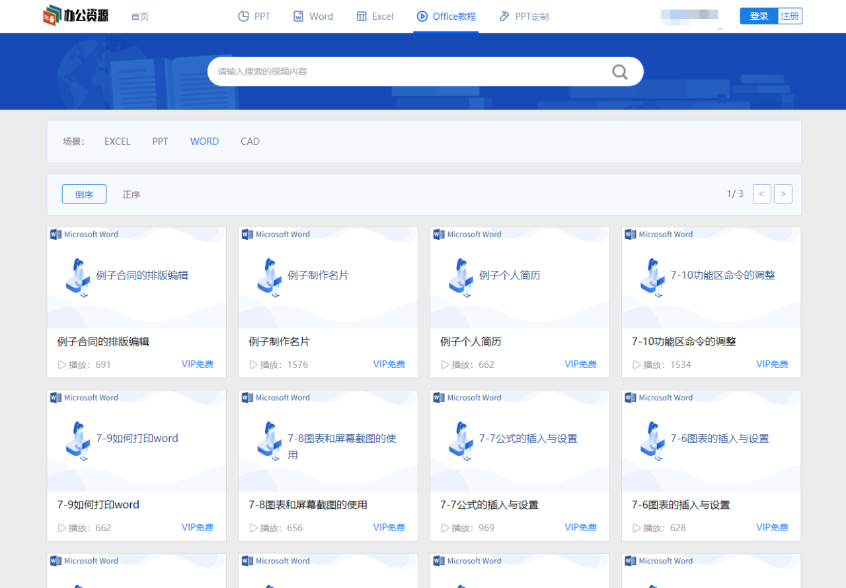The height and width of the screenshot is (588, 846).
Task: Go to previous page arrow
Action: (761, 194)
